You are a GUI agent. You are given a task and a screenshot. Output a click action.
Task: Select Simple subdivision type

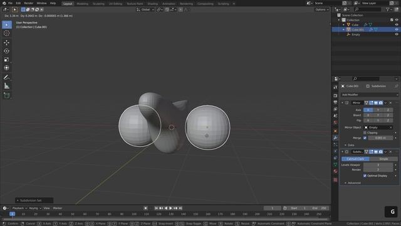[x=383, y=159]
